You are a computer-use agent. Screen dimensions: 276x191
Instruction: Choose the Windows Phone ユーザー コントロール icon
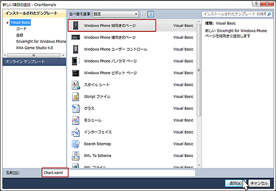point(75,49)
